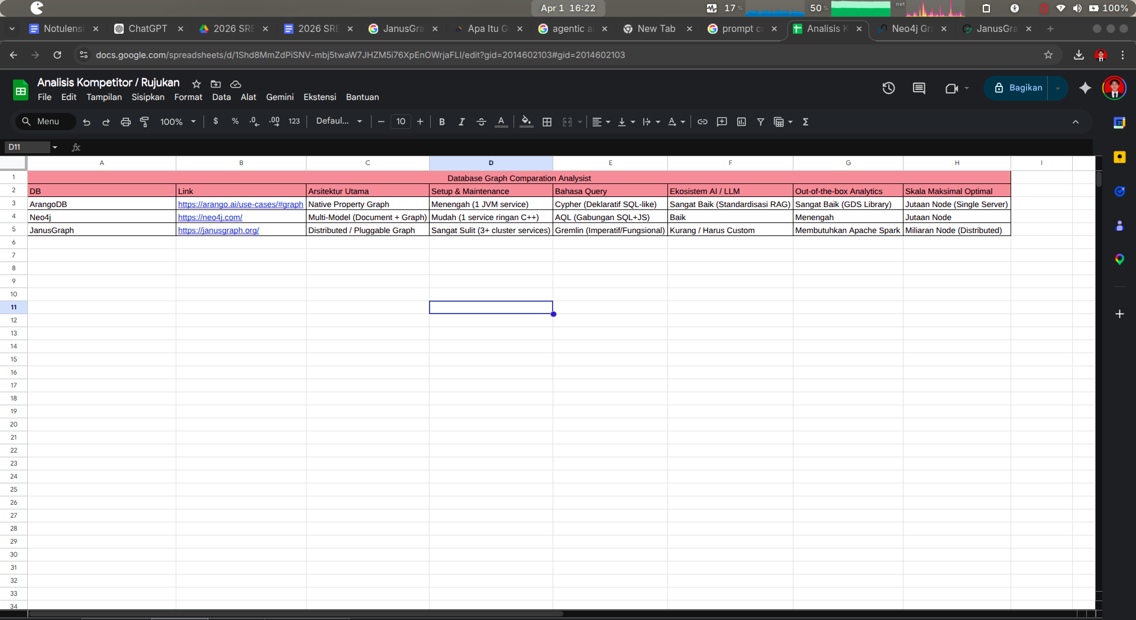Decrease decimal places button

[254, 121]
